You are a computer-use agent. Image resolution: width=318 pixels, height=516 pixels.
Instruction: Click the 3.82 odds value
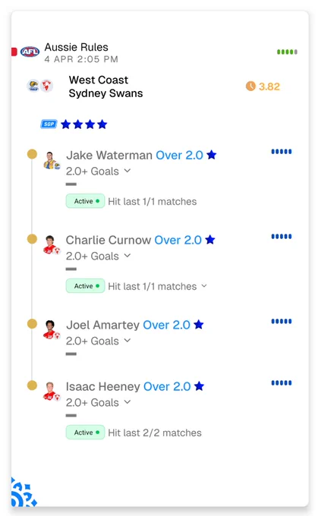tap(269, 87)
